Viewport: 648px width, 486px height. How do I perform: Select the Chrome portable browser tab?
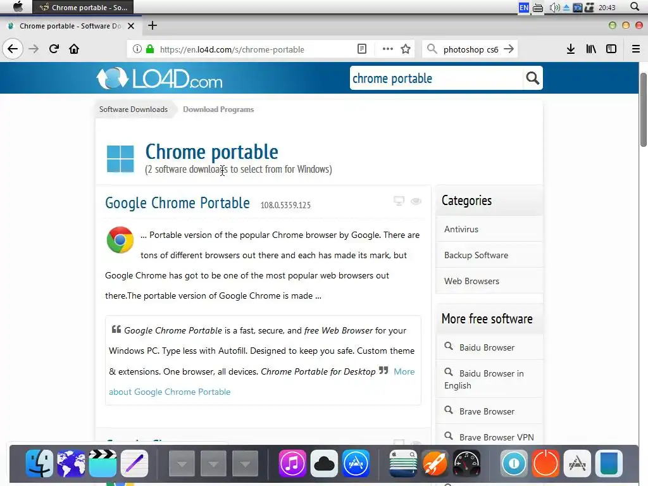[71, 25]
